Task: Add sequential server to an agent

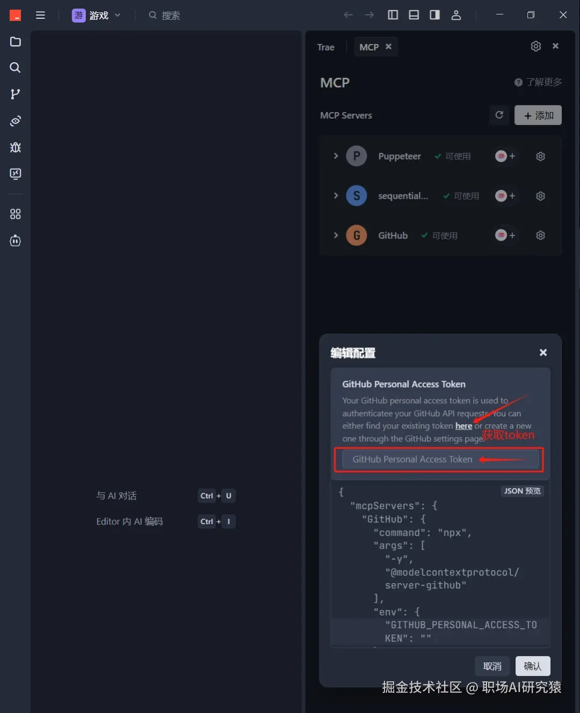Action: [505, 196]
